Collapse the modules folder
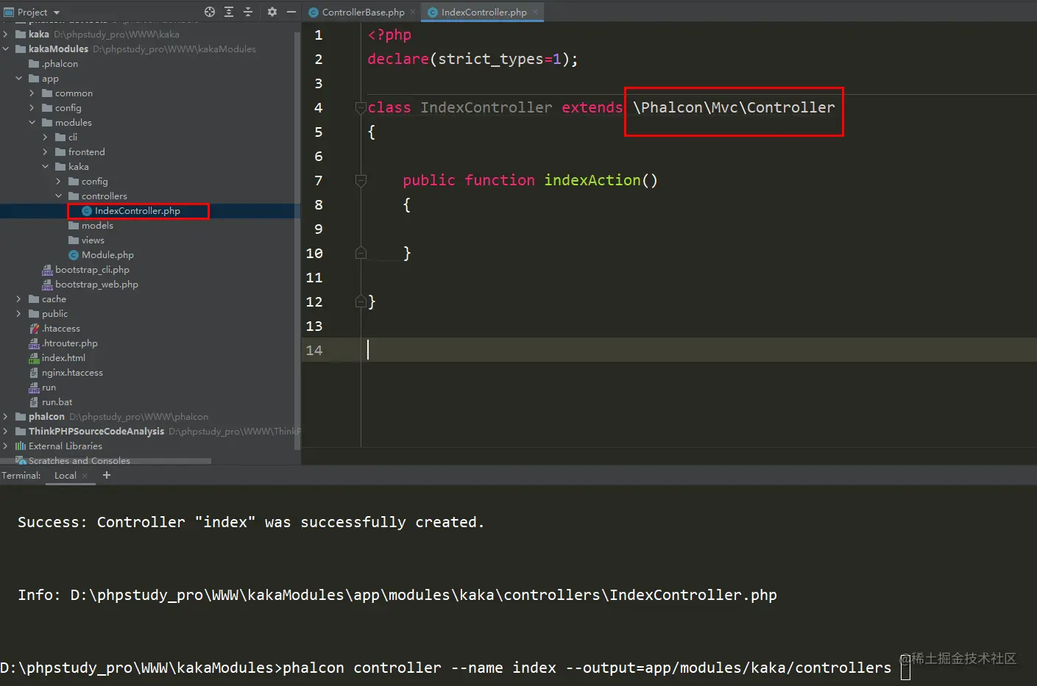 pos(32,122)
